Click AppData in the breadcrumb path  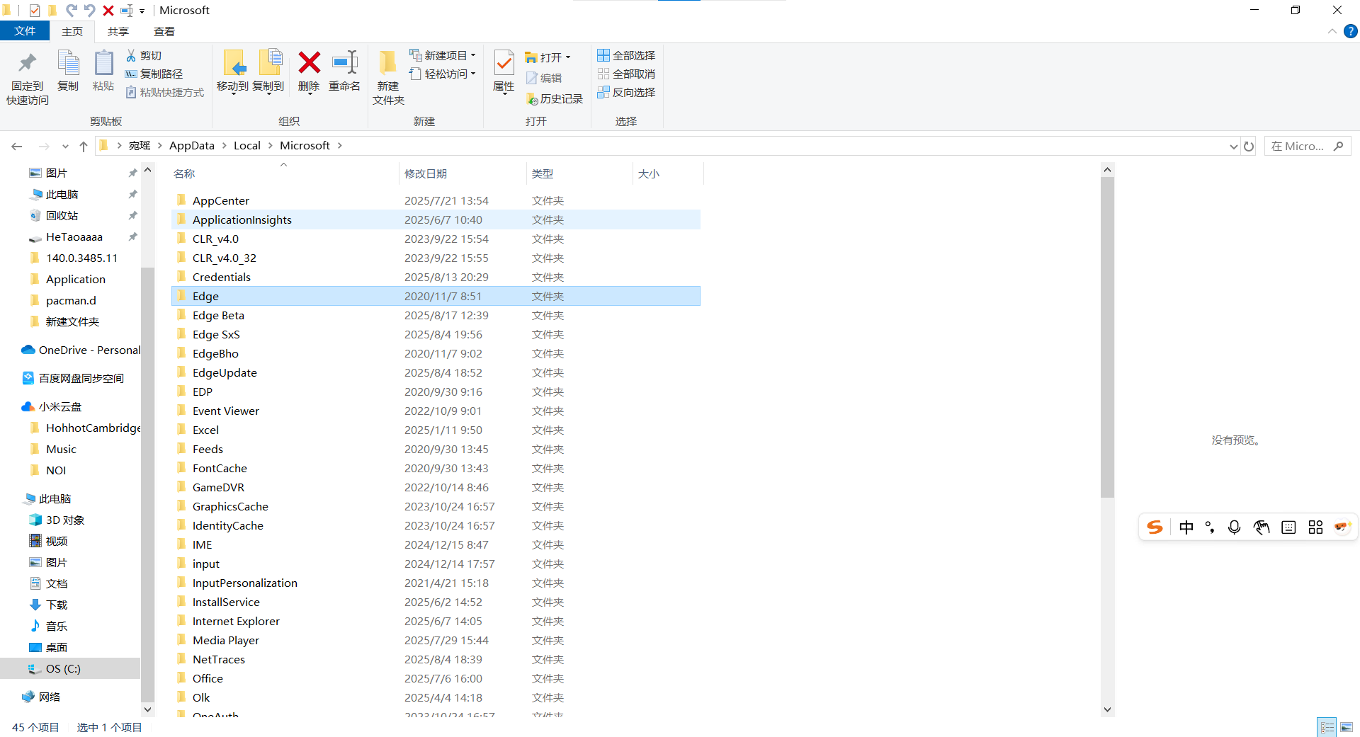tap(191, 145)
